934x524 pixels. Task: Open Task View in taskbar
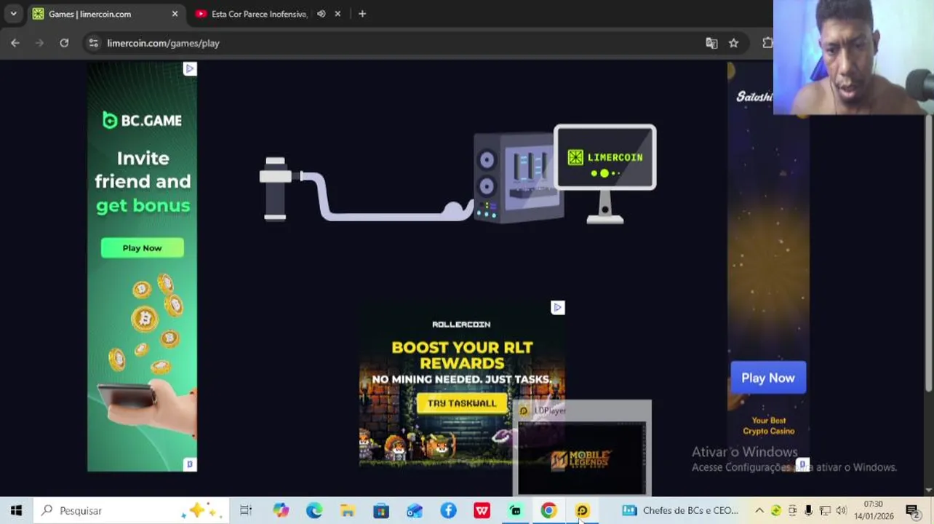point(246,511)
